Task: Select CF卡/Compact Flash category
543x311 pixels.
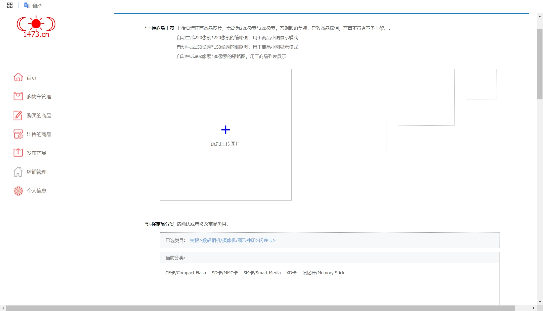Action: pos(186,273)
